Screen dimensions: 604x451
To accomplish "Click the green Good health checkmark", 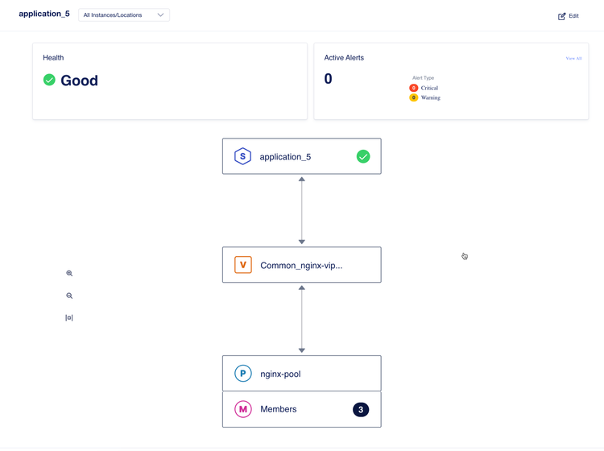I will (49, 80).
